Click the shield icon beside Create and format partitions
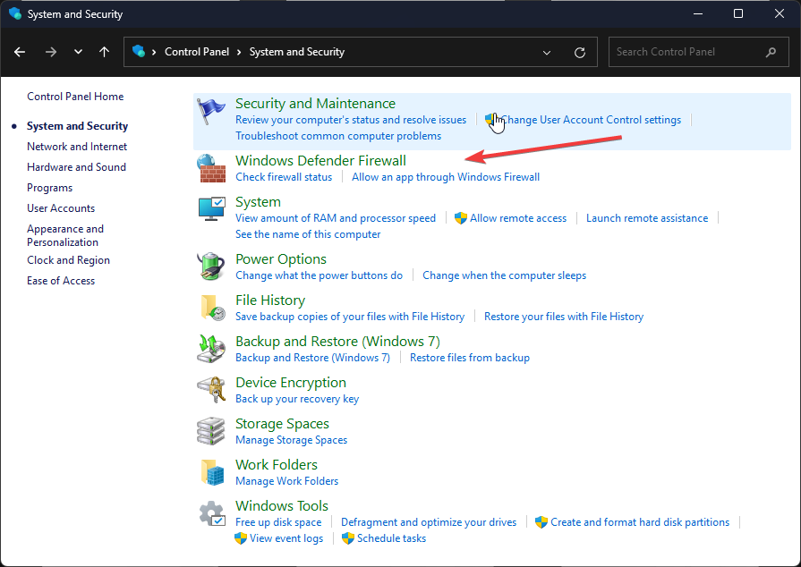The height and width of the screenshot is (567, 801). point(541,522)
